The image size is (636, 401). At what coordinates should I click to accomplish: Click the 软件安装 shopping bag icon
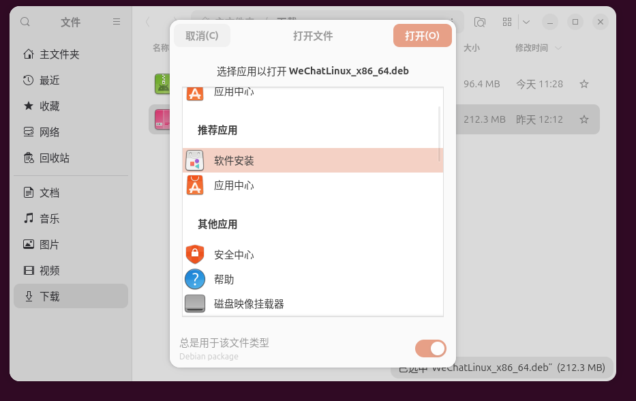tap(195, 160)
